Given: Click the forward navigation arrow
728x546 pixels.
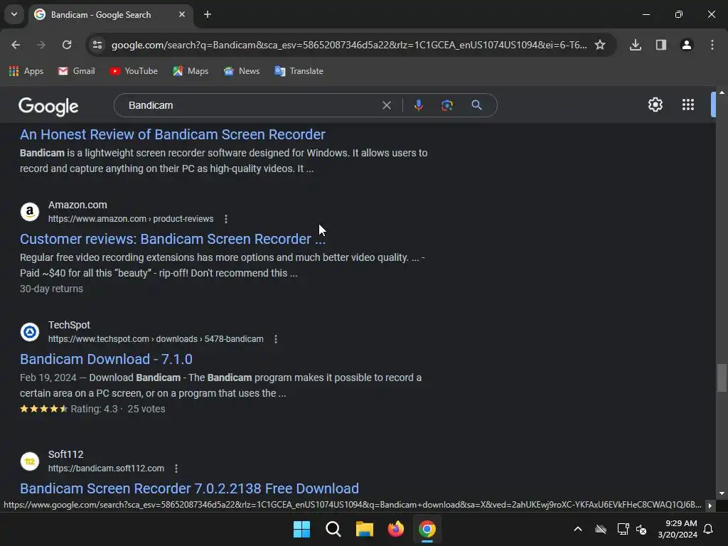Looking at the screenshot, I should click(41, 45).
